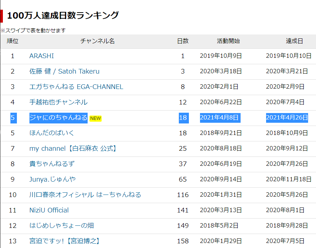316x248 pixels.
Task: Click days value 3 in 佐藤 健 row
Action: (183, 71)
